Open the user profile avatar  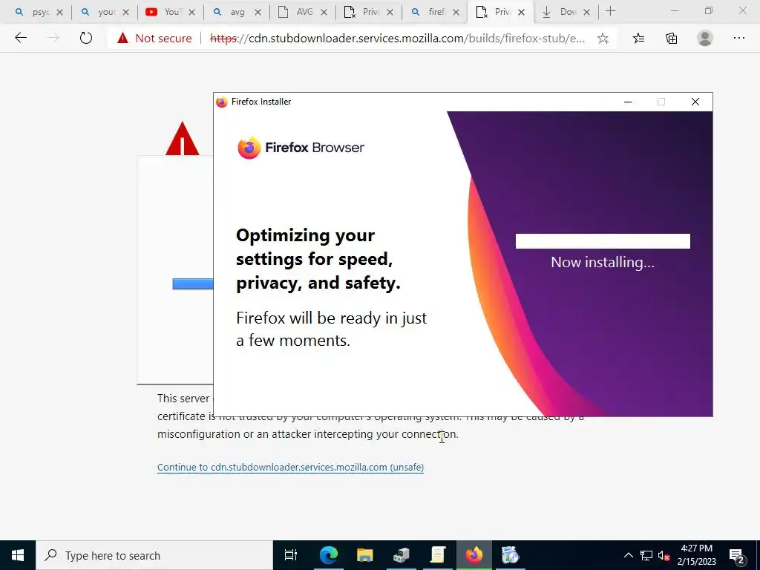pyautogui.click(x=705, y=39)
